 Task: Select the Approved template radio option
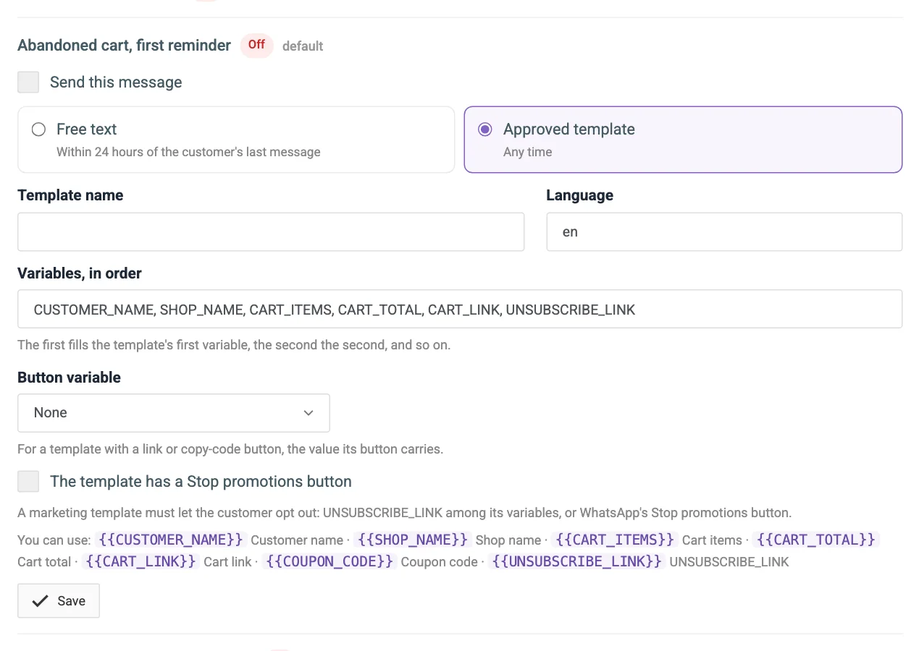coord(485,129)
